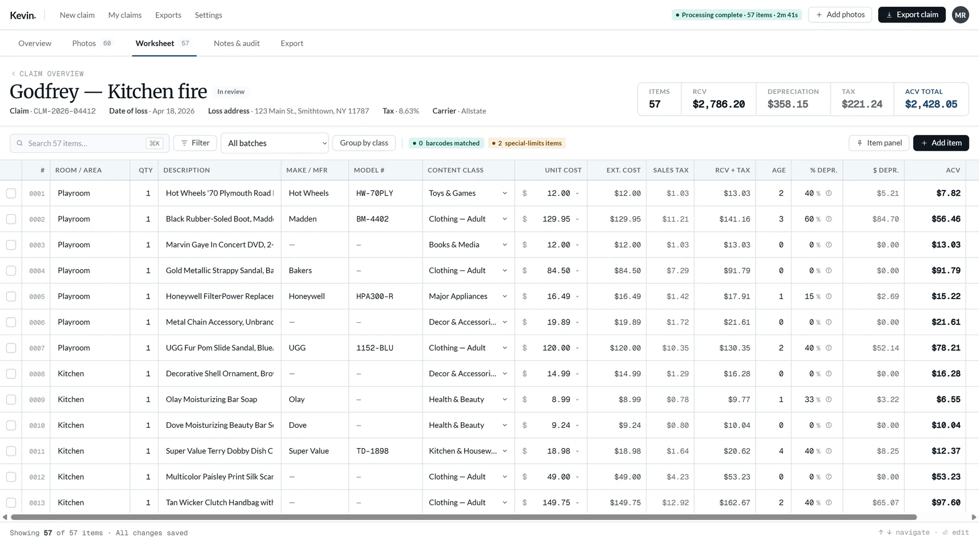Click info icon in row 0003 depreciation
979x542 pixels.
click(x=829, y=245)
